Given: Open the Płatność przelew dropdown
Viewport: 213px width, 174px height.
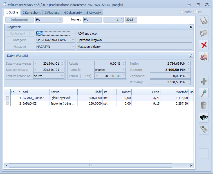Looking at the screenshot, I should [x=123, y=70].
